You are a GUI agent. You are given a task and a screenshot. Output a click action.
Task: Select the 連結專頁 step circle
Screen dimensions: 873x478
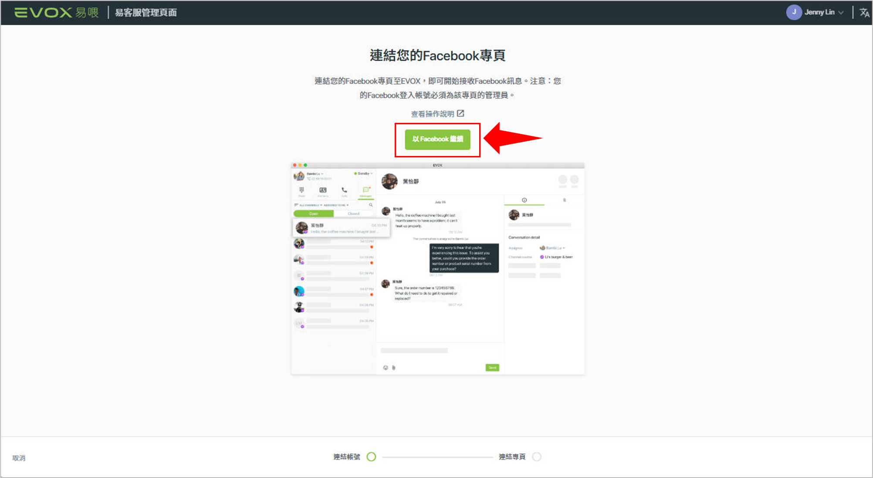pyautogui.click(x=537, y=457)
